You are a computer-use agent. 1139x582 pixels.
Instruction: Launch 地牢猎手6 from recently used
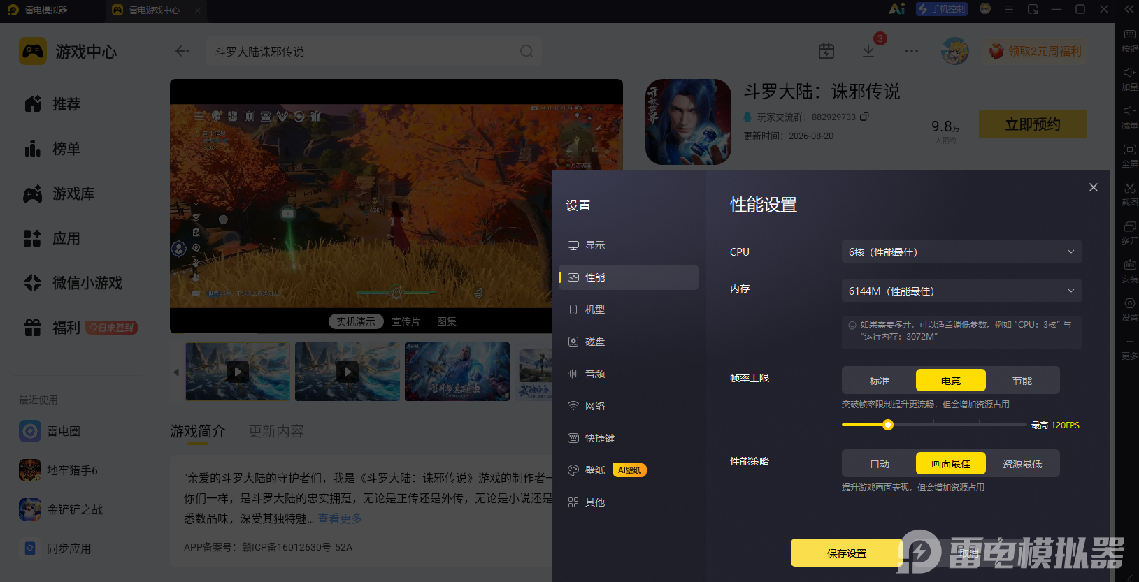click(59, 470)
